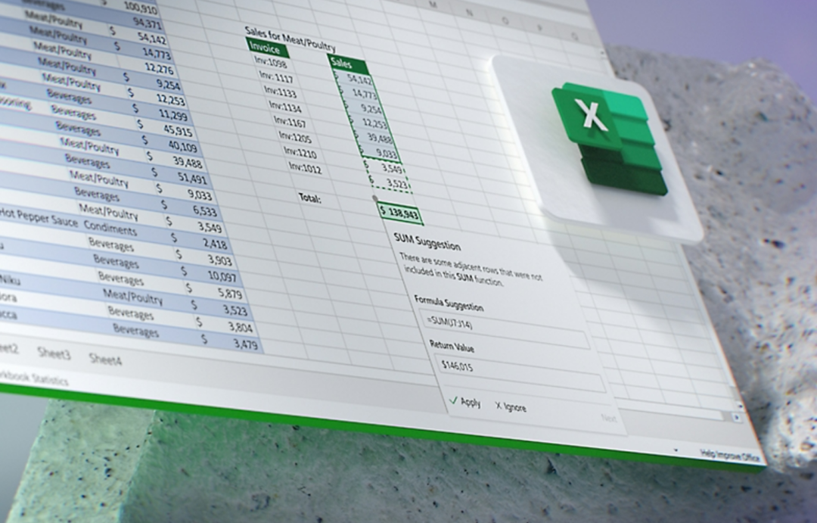Select the green Invoice header cell
This screenshot has width=817, height=523.
[x=268, y=48]
